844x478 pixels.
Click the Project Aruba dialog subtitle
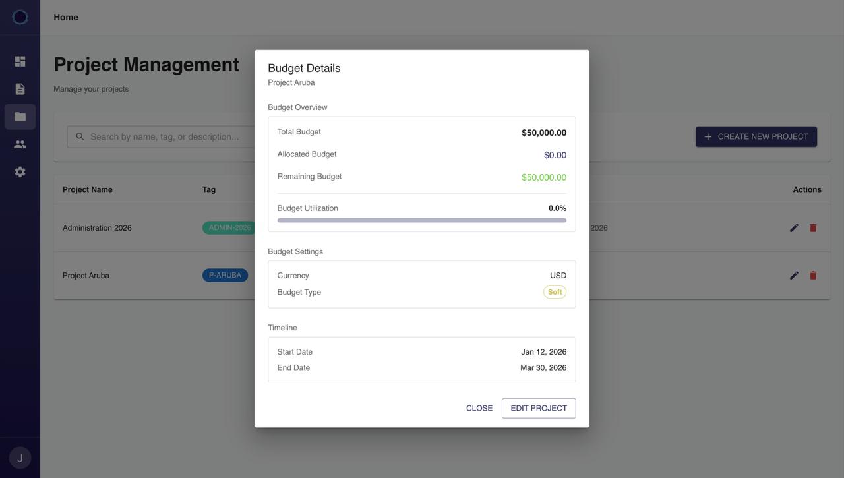tap(291, 82)
